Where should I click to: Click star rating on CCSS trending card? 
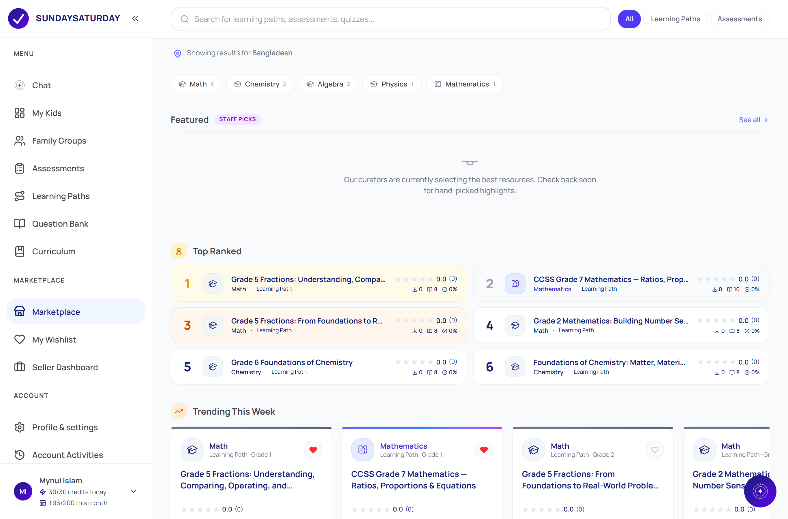[383, 509]
